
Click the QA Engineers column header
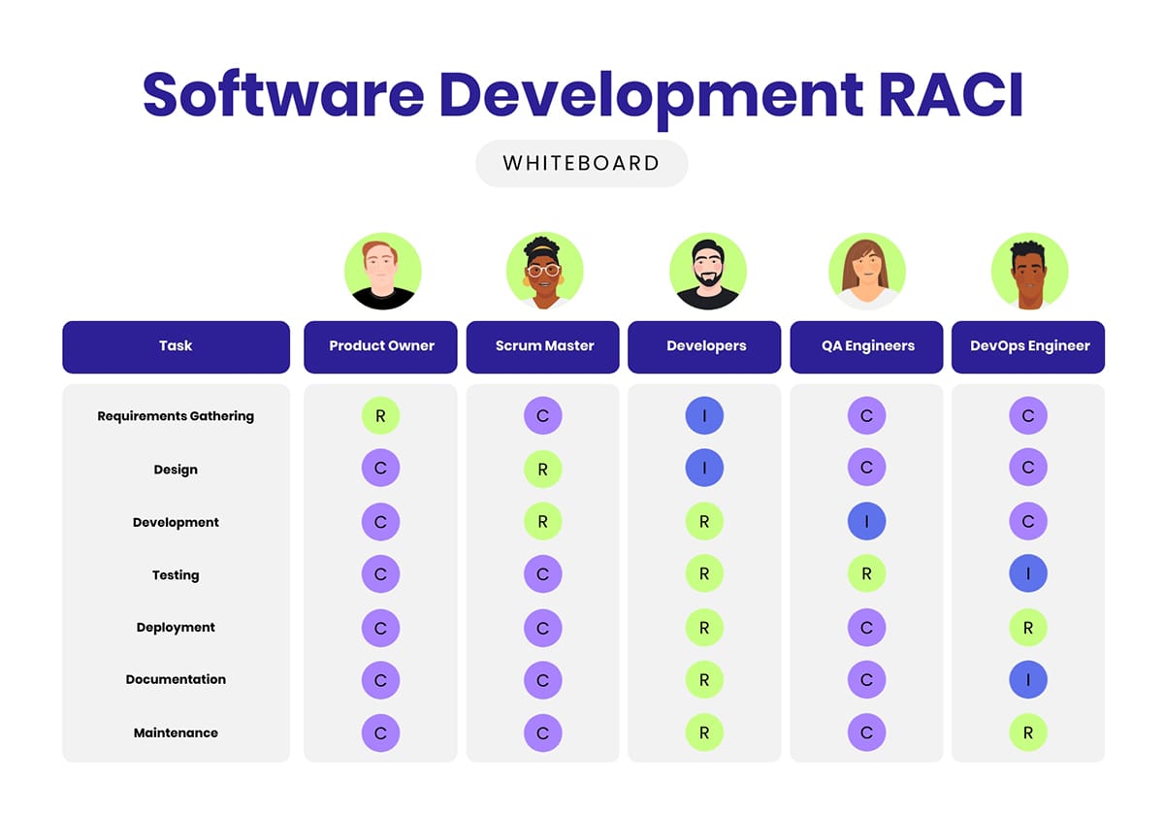(x=866, y=346)
